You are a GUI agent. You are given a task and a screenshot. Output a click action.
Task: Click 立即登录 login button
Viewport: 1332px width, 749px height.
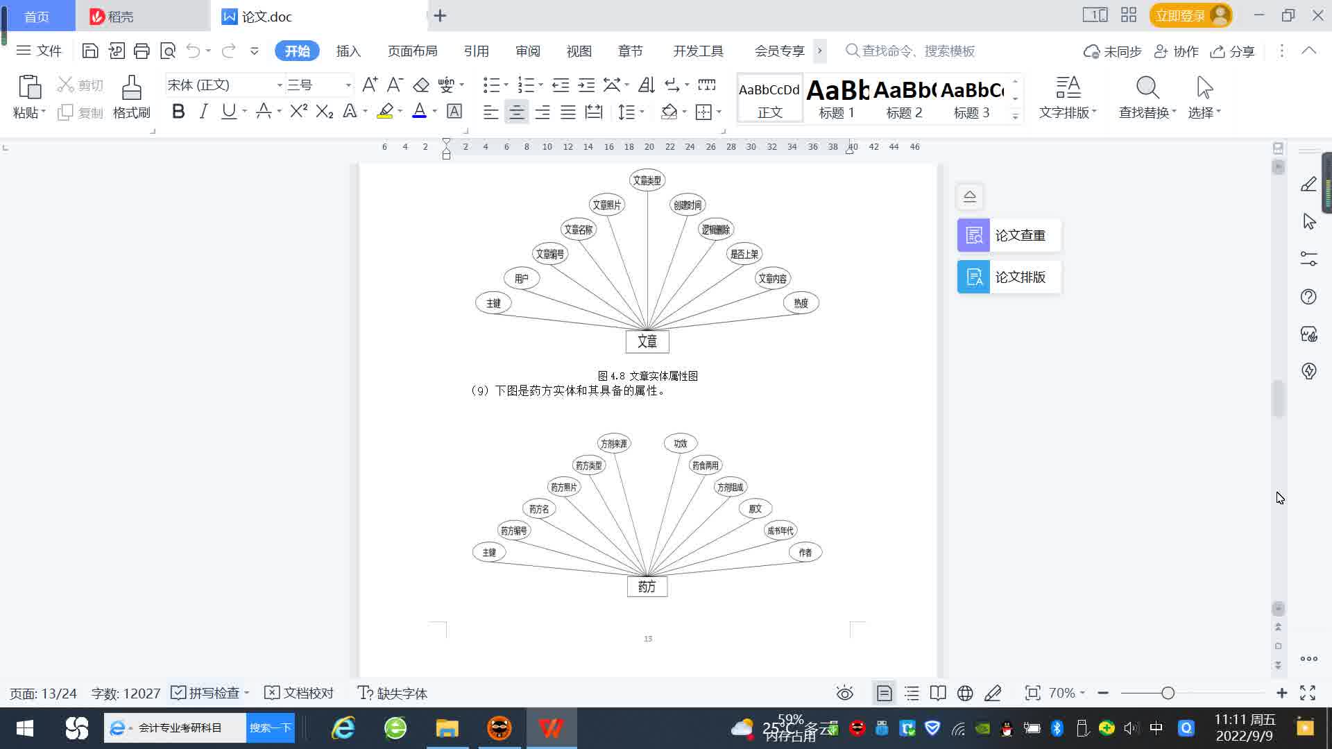point(1190,15)
